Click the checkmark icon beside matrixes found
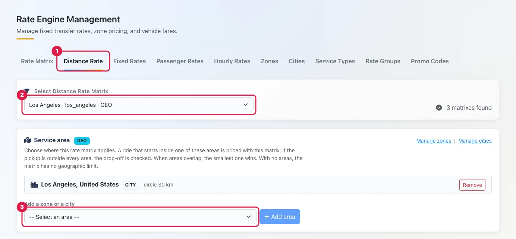Image resolution: width=516 pixels, height=239 pixels. 439,108
